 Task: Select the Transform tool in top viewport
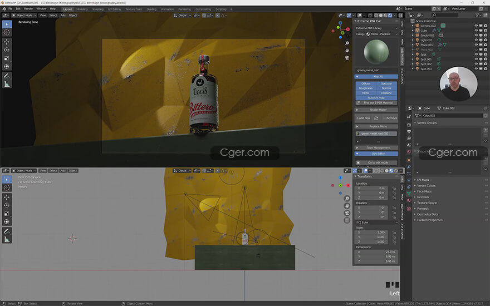(7, 66)
